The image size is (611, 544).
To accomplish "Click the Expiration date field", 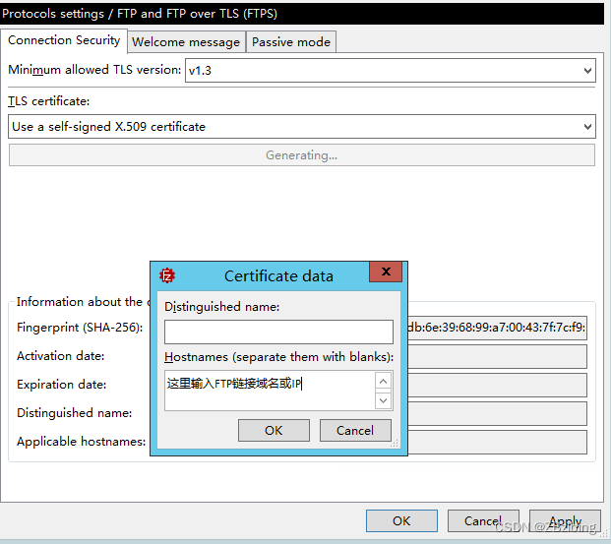I will pyautogui.click(x=497, y=385).
